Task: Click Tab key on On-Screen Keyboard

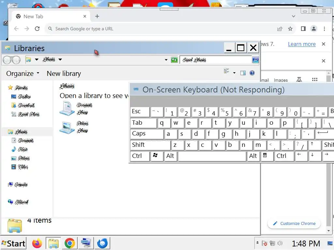Action: (x=144, y=123)
